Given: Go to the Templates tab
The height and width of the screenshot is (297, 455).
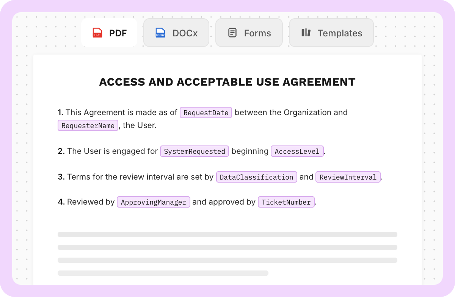Looking at the screenshot, I should (x=331, y=33).
